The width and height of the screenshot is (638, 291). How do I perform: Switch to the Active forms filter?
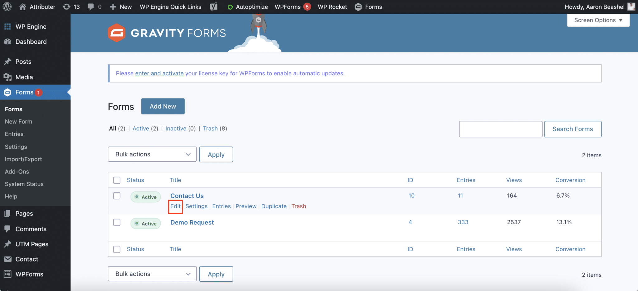(x=141, y=128)
